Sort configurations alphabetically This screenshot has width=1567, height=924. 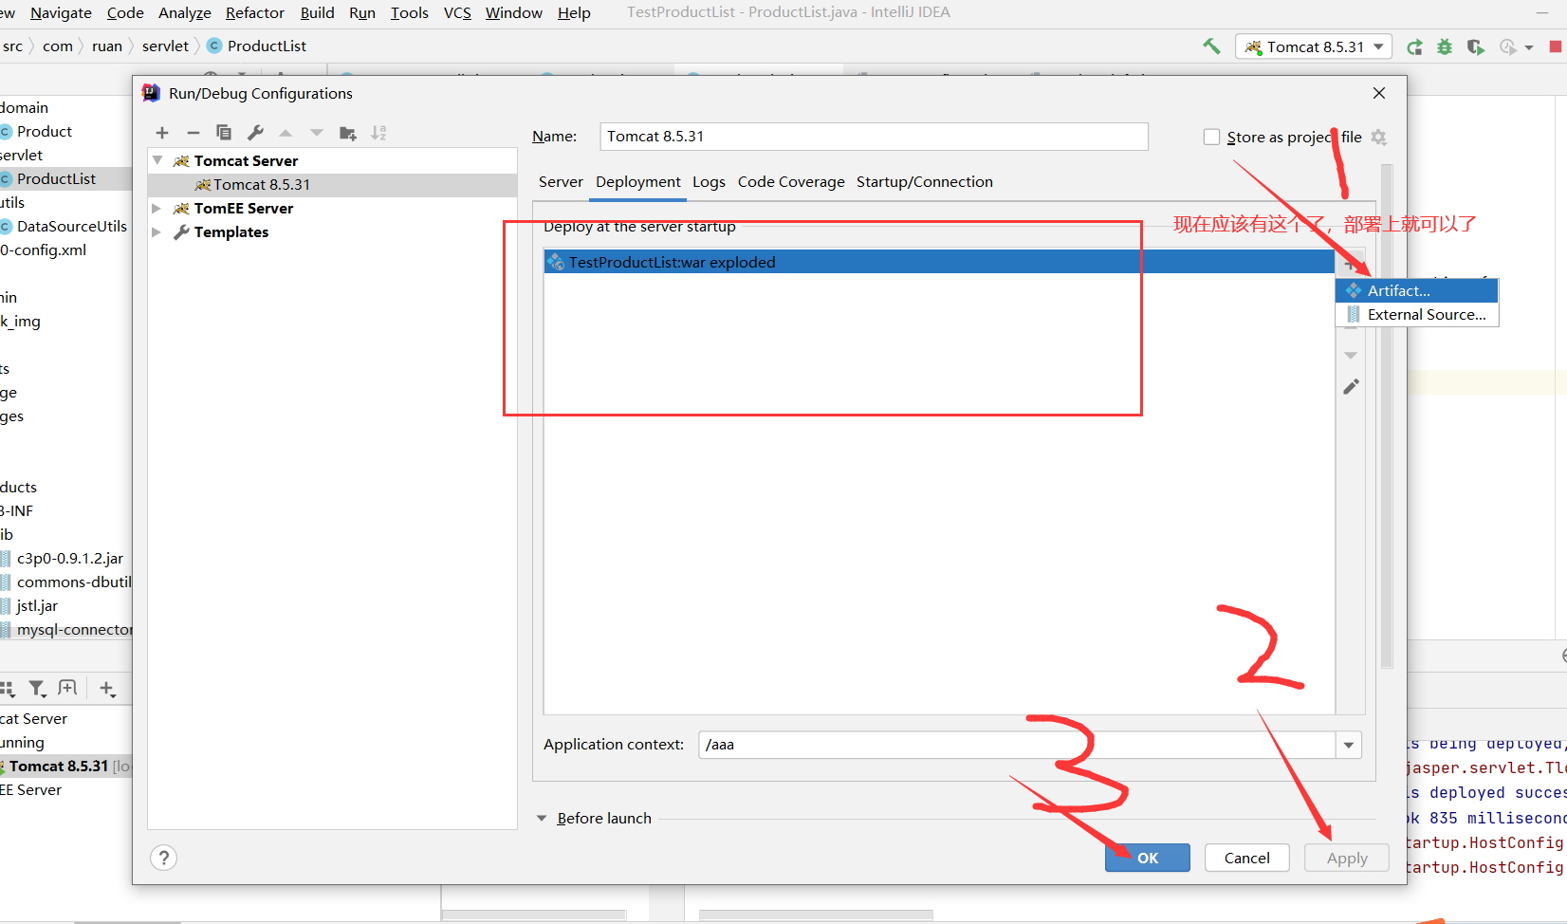pyautogui.click(x=378, y=133)
